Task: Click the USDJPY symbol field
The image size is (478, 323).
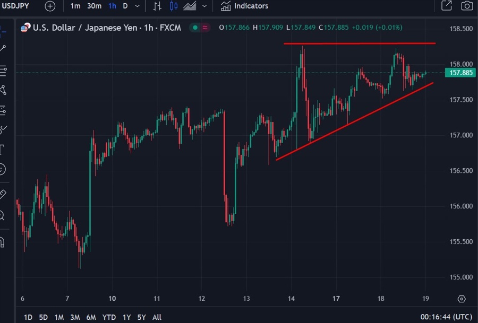Action: pyautogui.click(x=16, y=6)
